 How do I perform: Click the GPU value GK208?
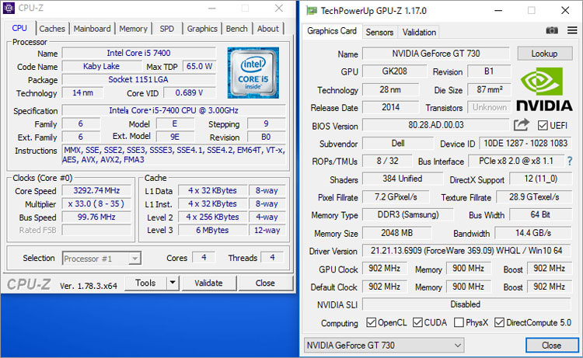pyautogui.click(x=394, y=71)
